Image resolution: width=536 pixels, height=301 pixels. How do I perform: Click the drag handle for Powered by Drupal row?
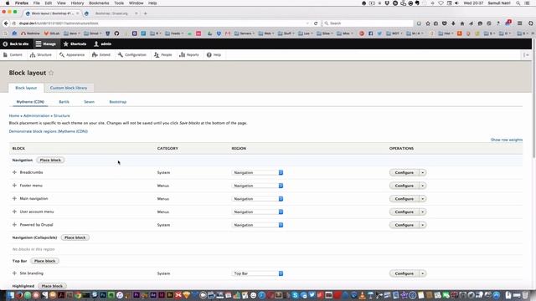click(x=14, y=225)
